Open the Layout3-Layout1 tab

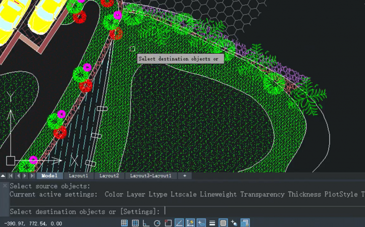pyautogui.click(x=150, y=176)
